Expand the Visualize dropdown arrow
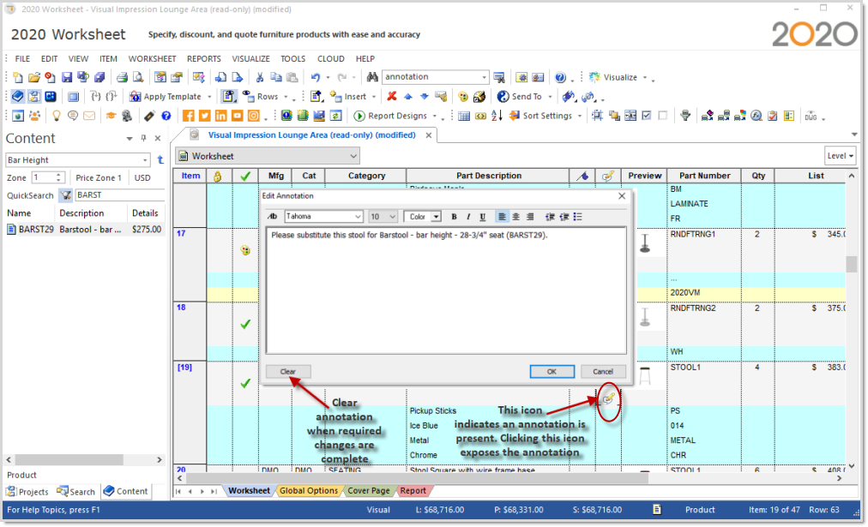The height and width of the screenshot is (527, 868). [x=645, y=77]
